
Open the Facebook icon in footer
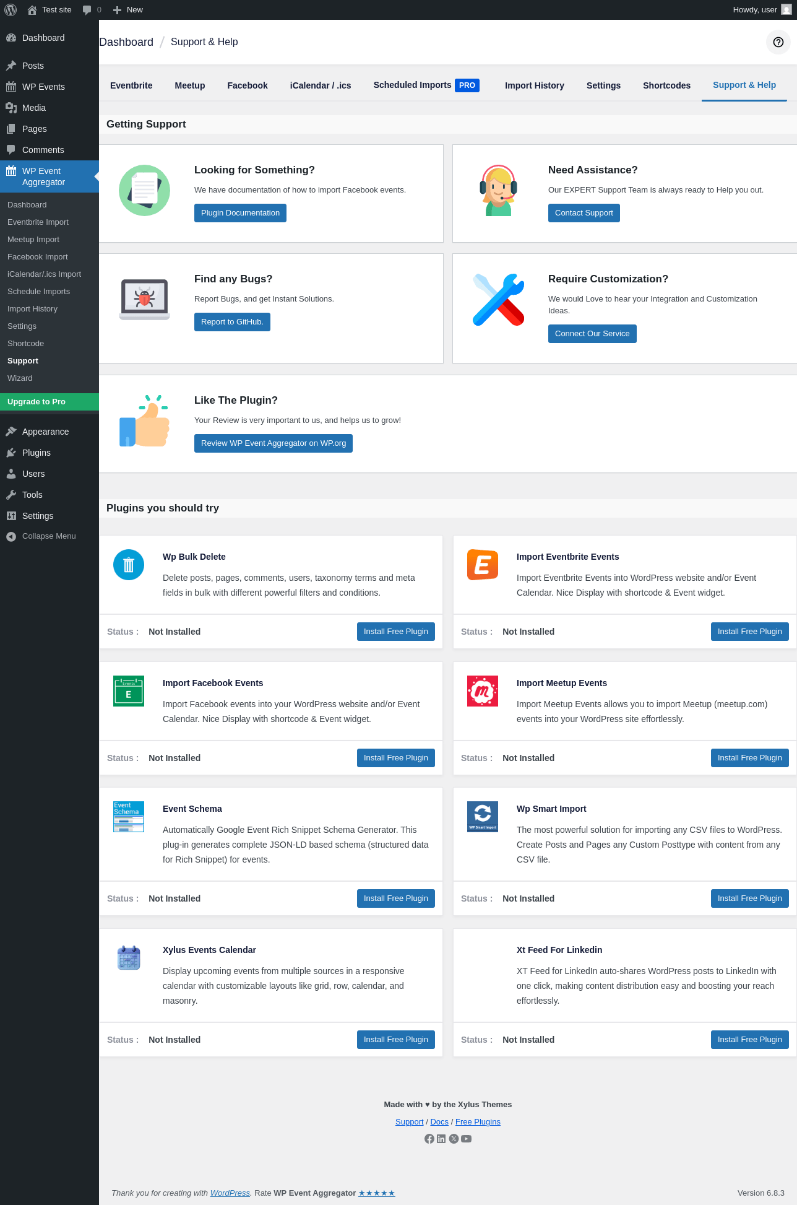tap(429, 1139)
